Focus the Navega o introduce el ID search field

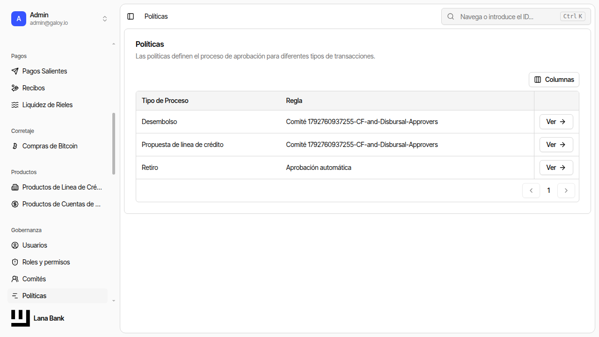[x=516, y=16]
